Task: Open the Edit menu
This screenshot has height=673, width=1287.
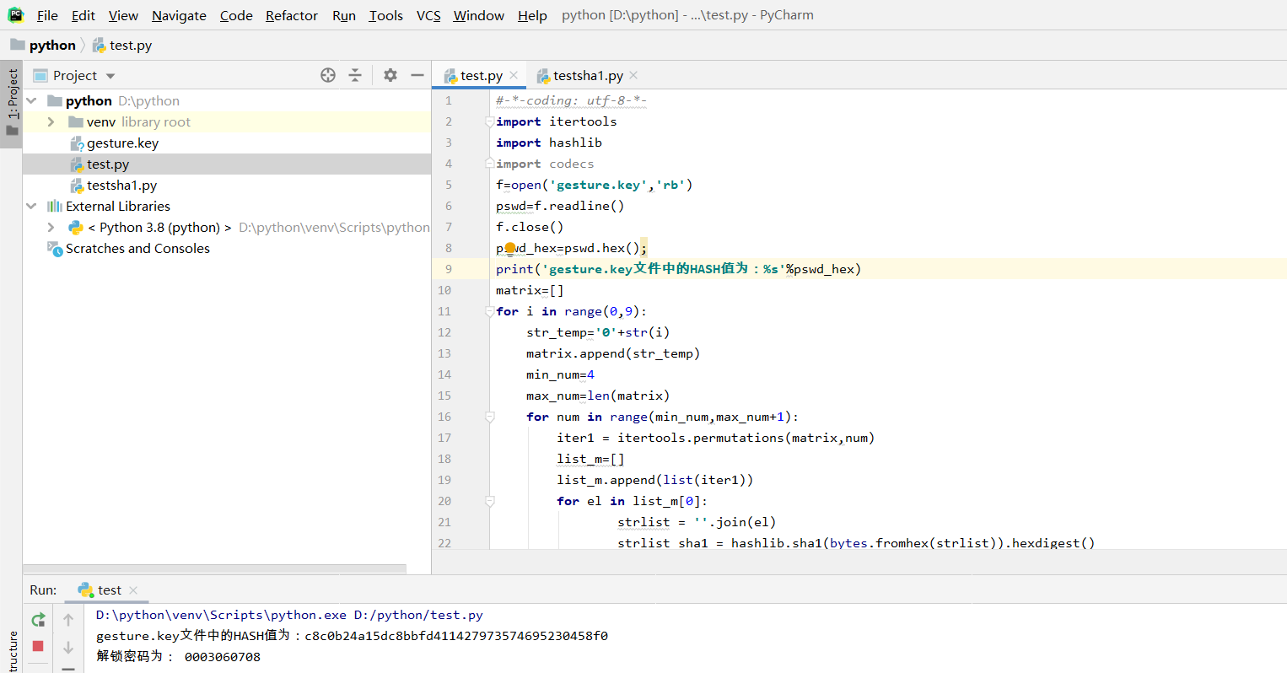Action: (83, 15)
